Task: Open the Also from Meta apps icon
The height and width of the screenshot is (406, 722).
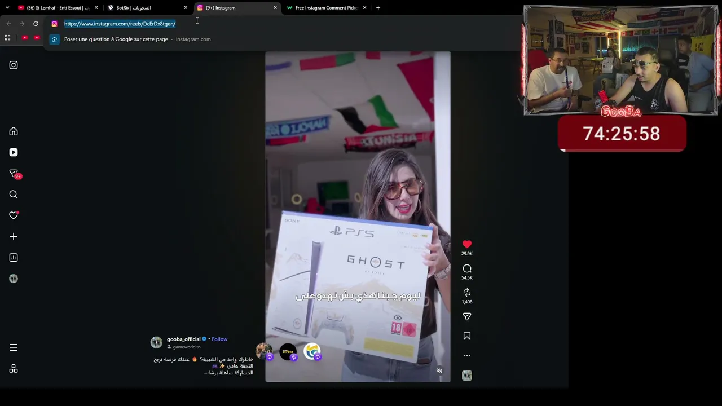Action: (14, 369)
